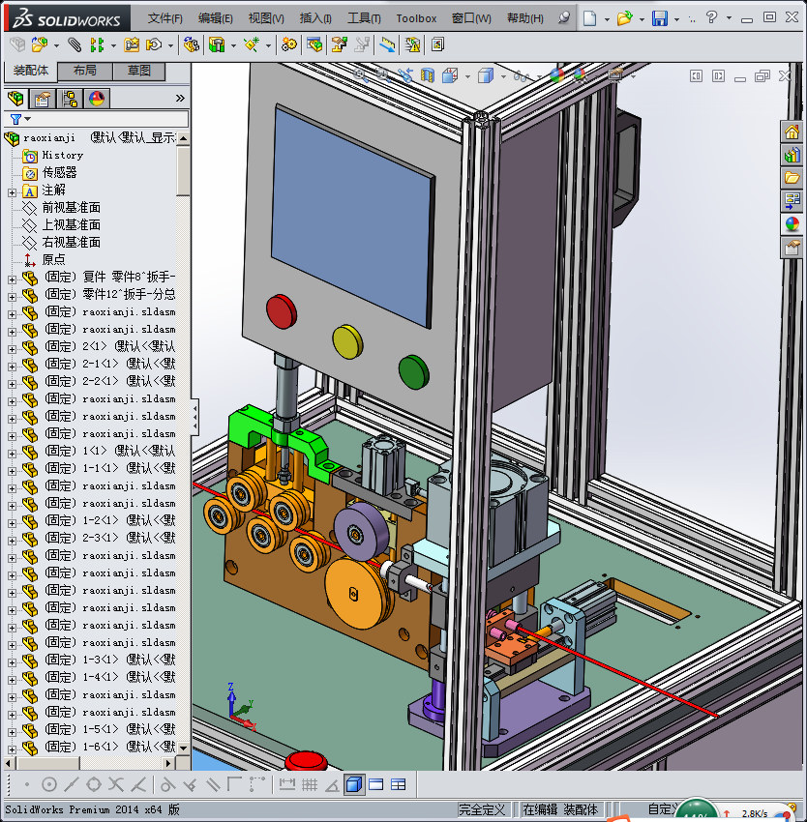The width and height of the screenshot is (807, 822).
Task: Toggle the four-pane view button in bottom toolbar
Action: click(x=399, y=785)
